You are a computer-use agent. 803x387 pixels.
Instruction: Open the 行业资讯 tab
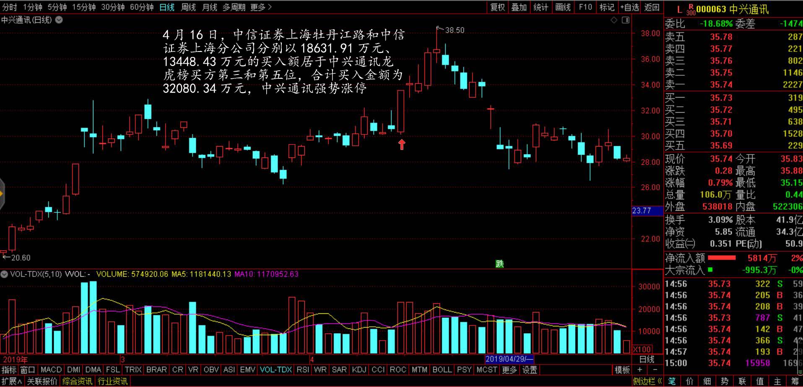(113, 381)
